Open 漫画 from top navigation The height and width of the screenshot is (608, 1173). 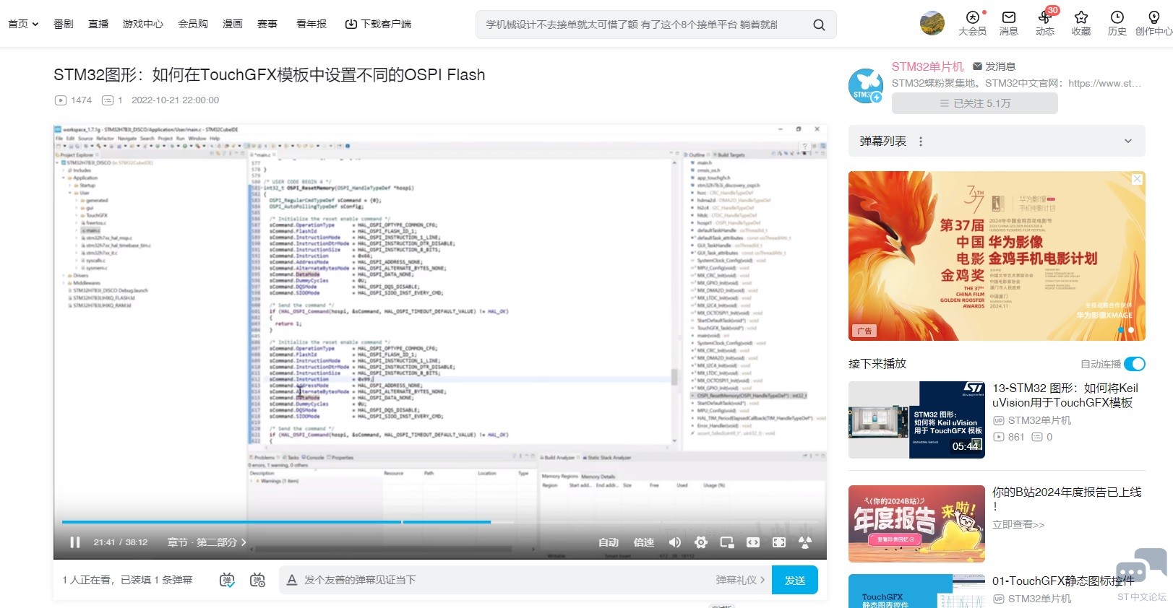pyautogui.click(x=233, y=24)
